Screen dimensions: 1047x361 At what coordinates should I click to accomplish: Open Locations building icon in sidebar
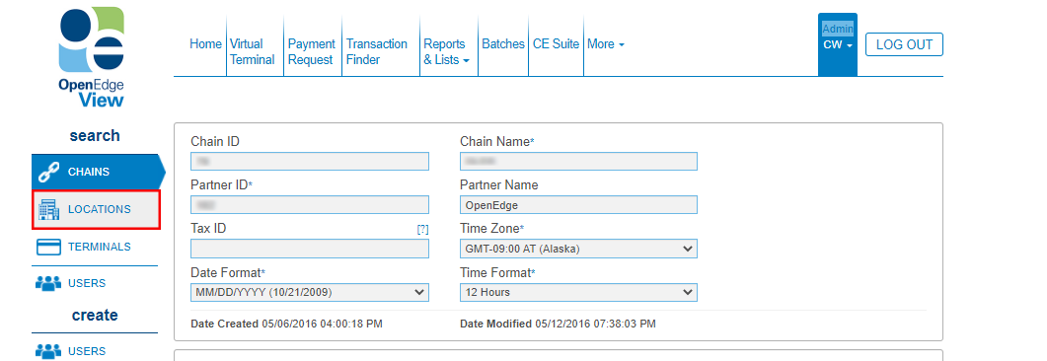[x=48, y=209]
